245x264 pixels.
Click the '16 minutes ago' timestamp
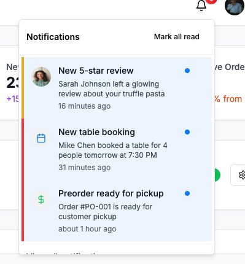click(84, 106)
